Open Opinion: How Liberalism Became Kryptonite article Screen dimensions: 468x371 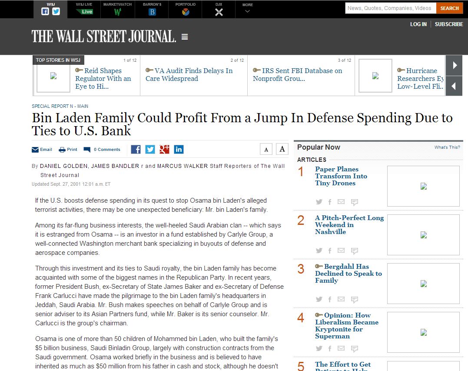click(x=346, y=326)
